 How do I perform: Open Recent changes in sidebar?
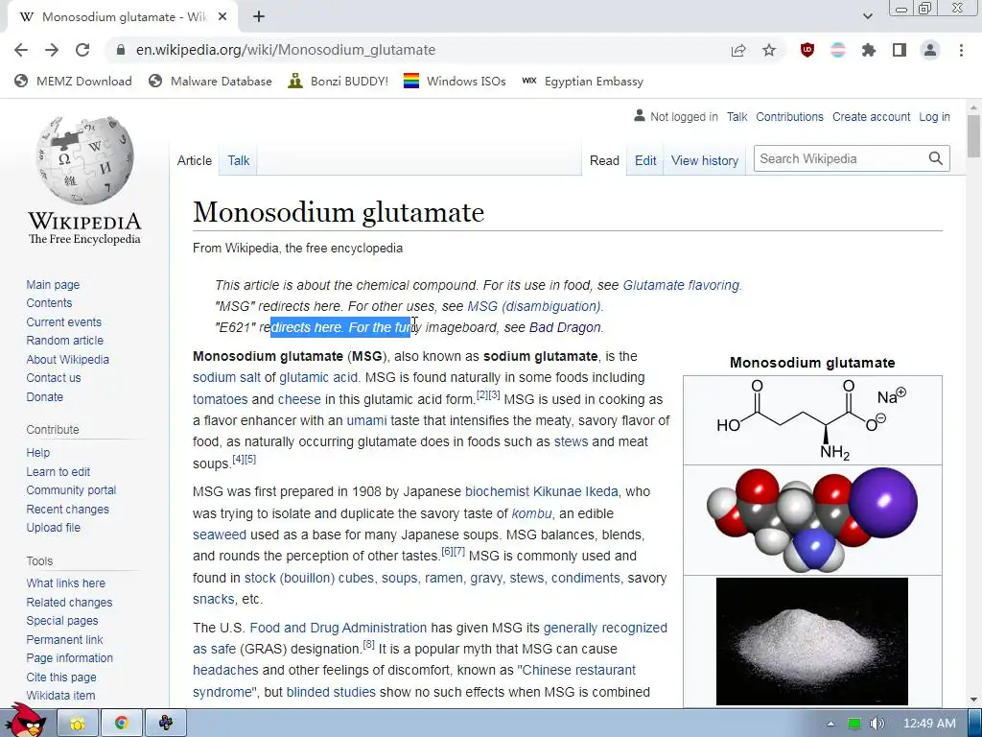tap(68, 509)
